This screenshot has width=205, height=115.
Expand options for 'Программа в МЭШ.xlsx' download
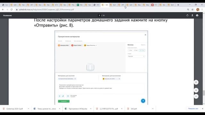[91, 109]
